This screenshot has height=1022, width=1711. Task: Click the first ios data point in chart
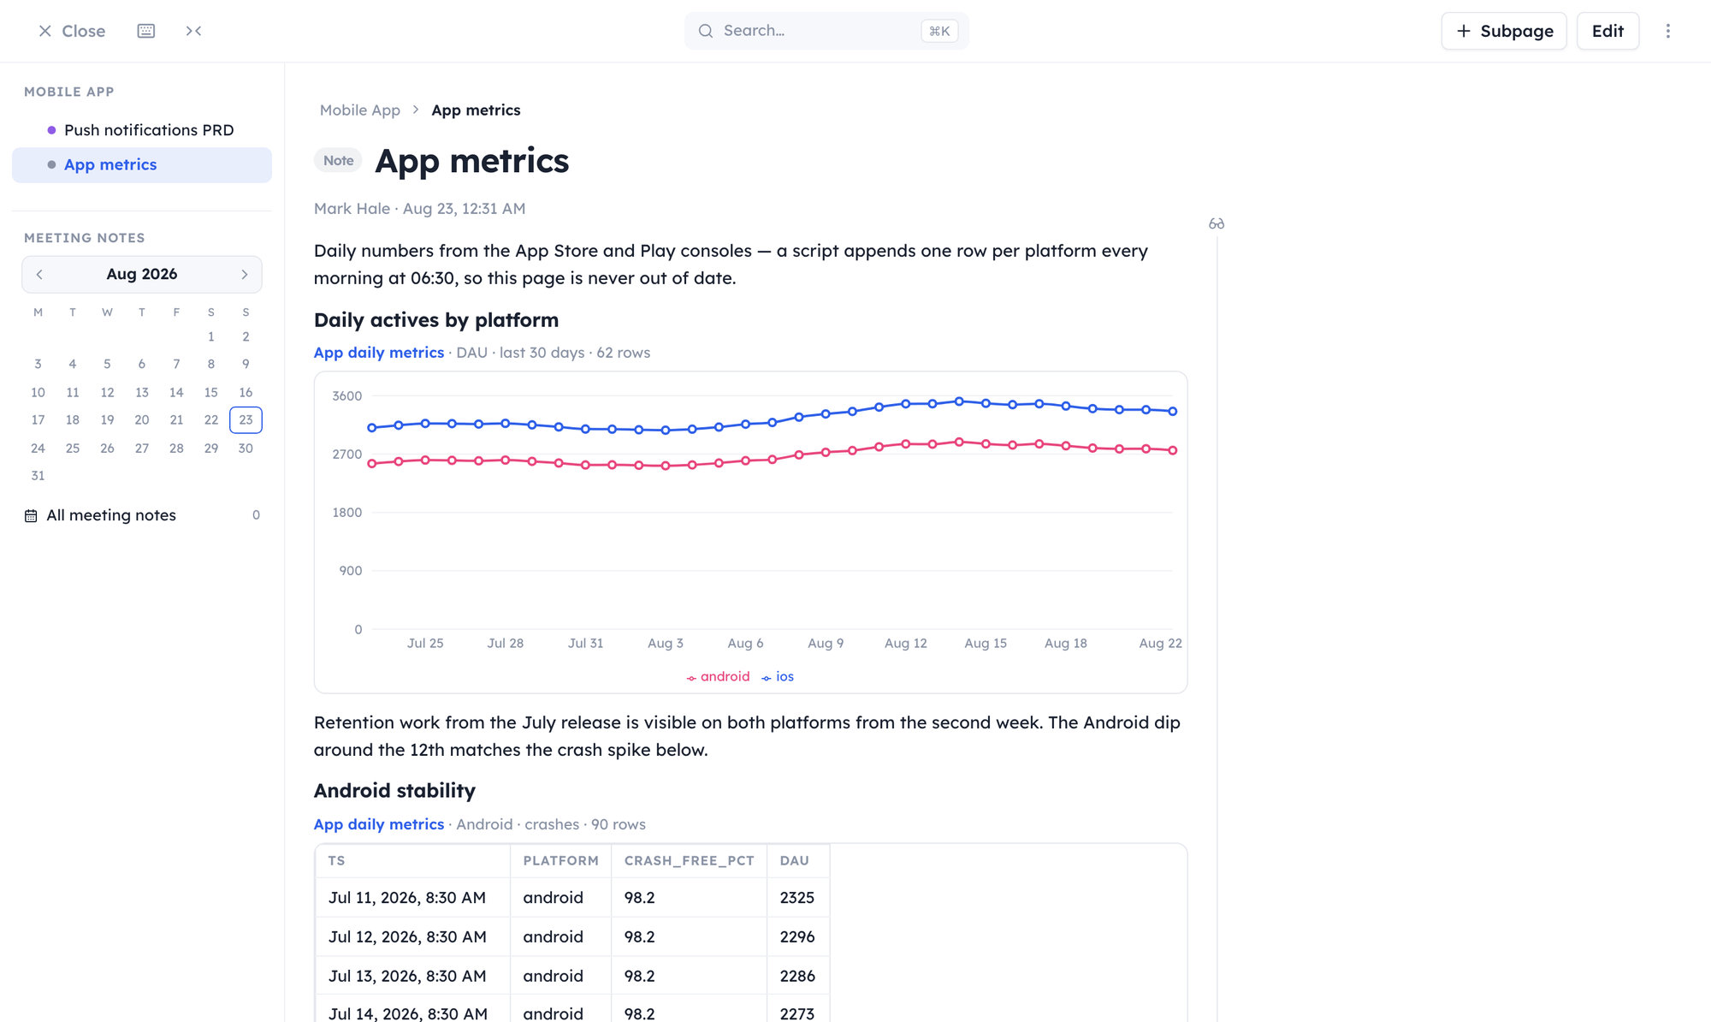[x=372, y=428]
